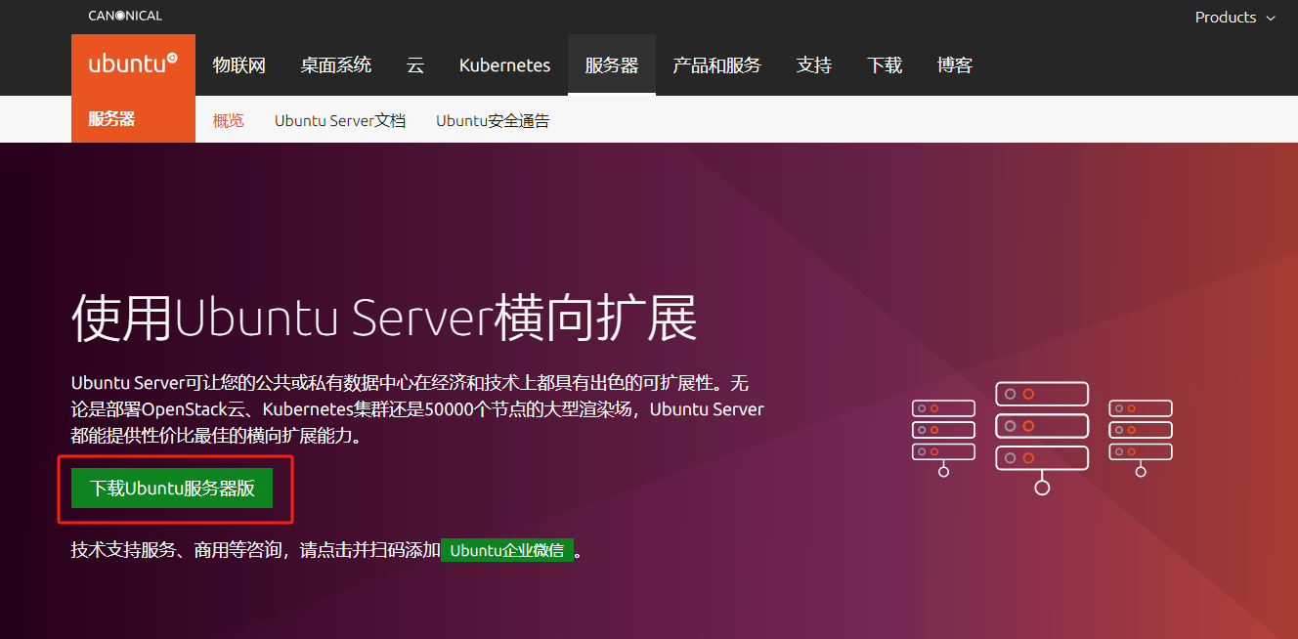Click the orange 服务器 section label
Viewport: 1298px width, 639px height.
click(x=111, y=119)
